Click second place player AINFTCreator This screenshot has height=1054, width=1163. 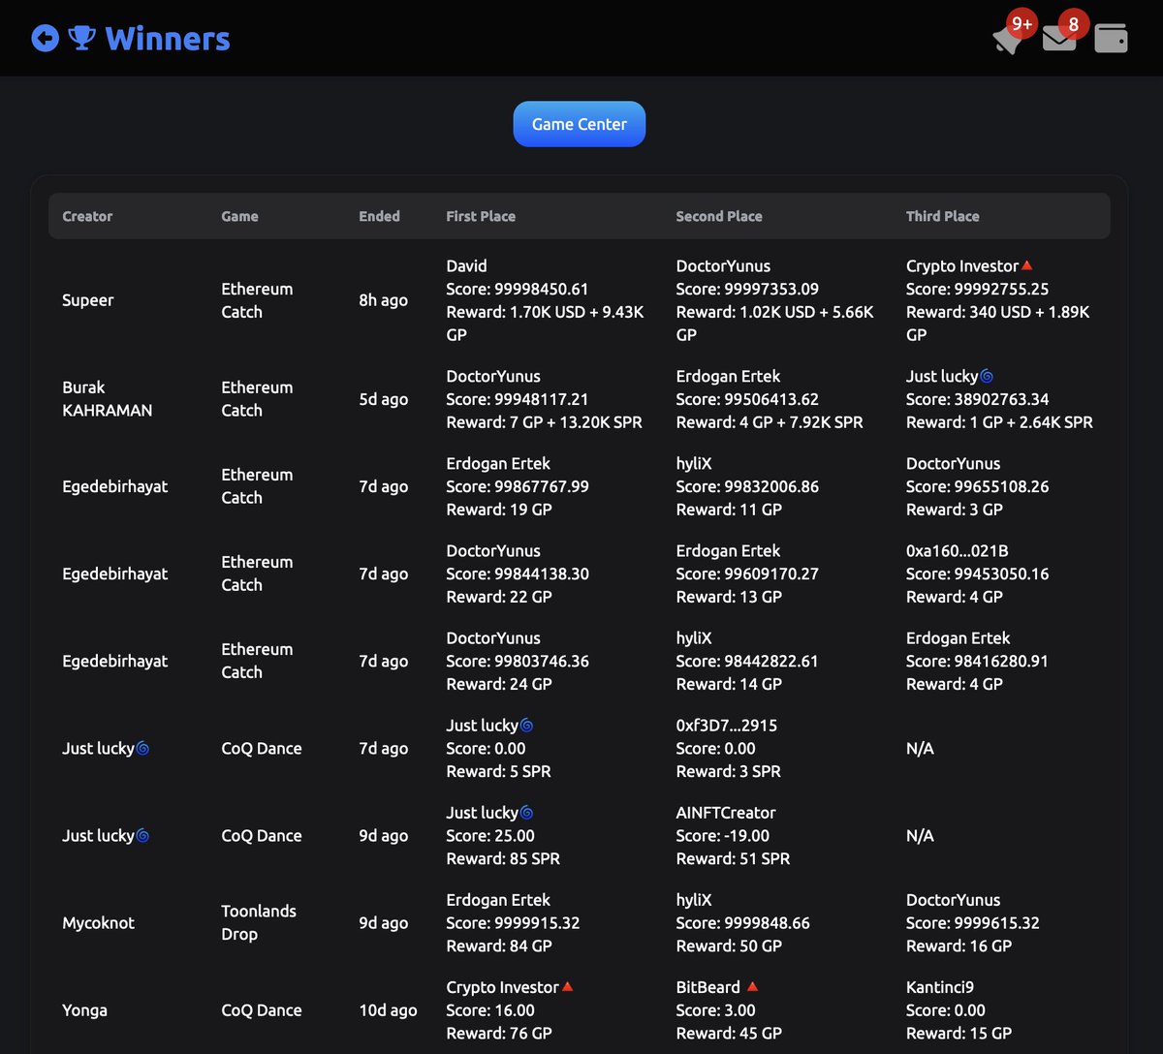pos(726,812)
